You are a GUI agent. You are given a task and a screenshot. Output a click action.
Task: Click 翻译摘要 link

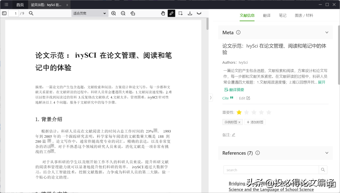point(236,90)
